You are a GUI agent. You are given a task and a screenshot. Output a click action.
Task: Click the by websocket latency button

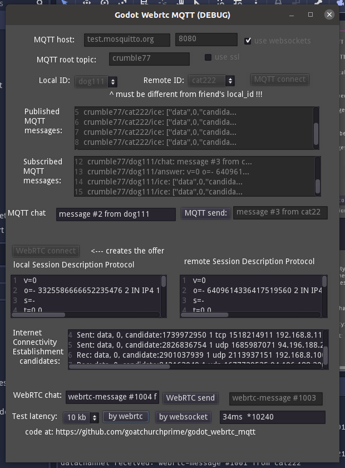point(183,417)
